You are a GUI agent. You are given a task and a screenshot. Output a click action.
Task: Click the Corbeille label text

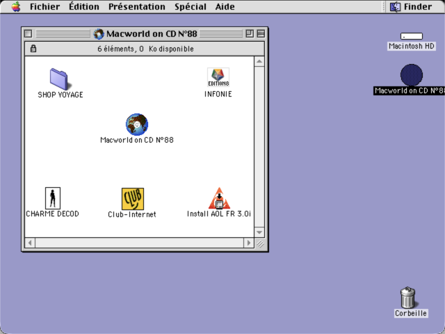(411, 313)
